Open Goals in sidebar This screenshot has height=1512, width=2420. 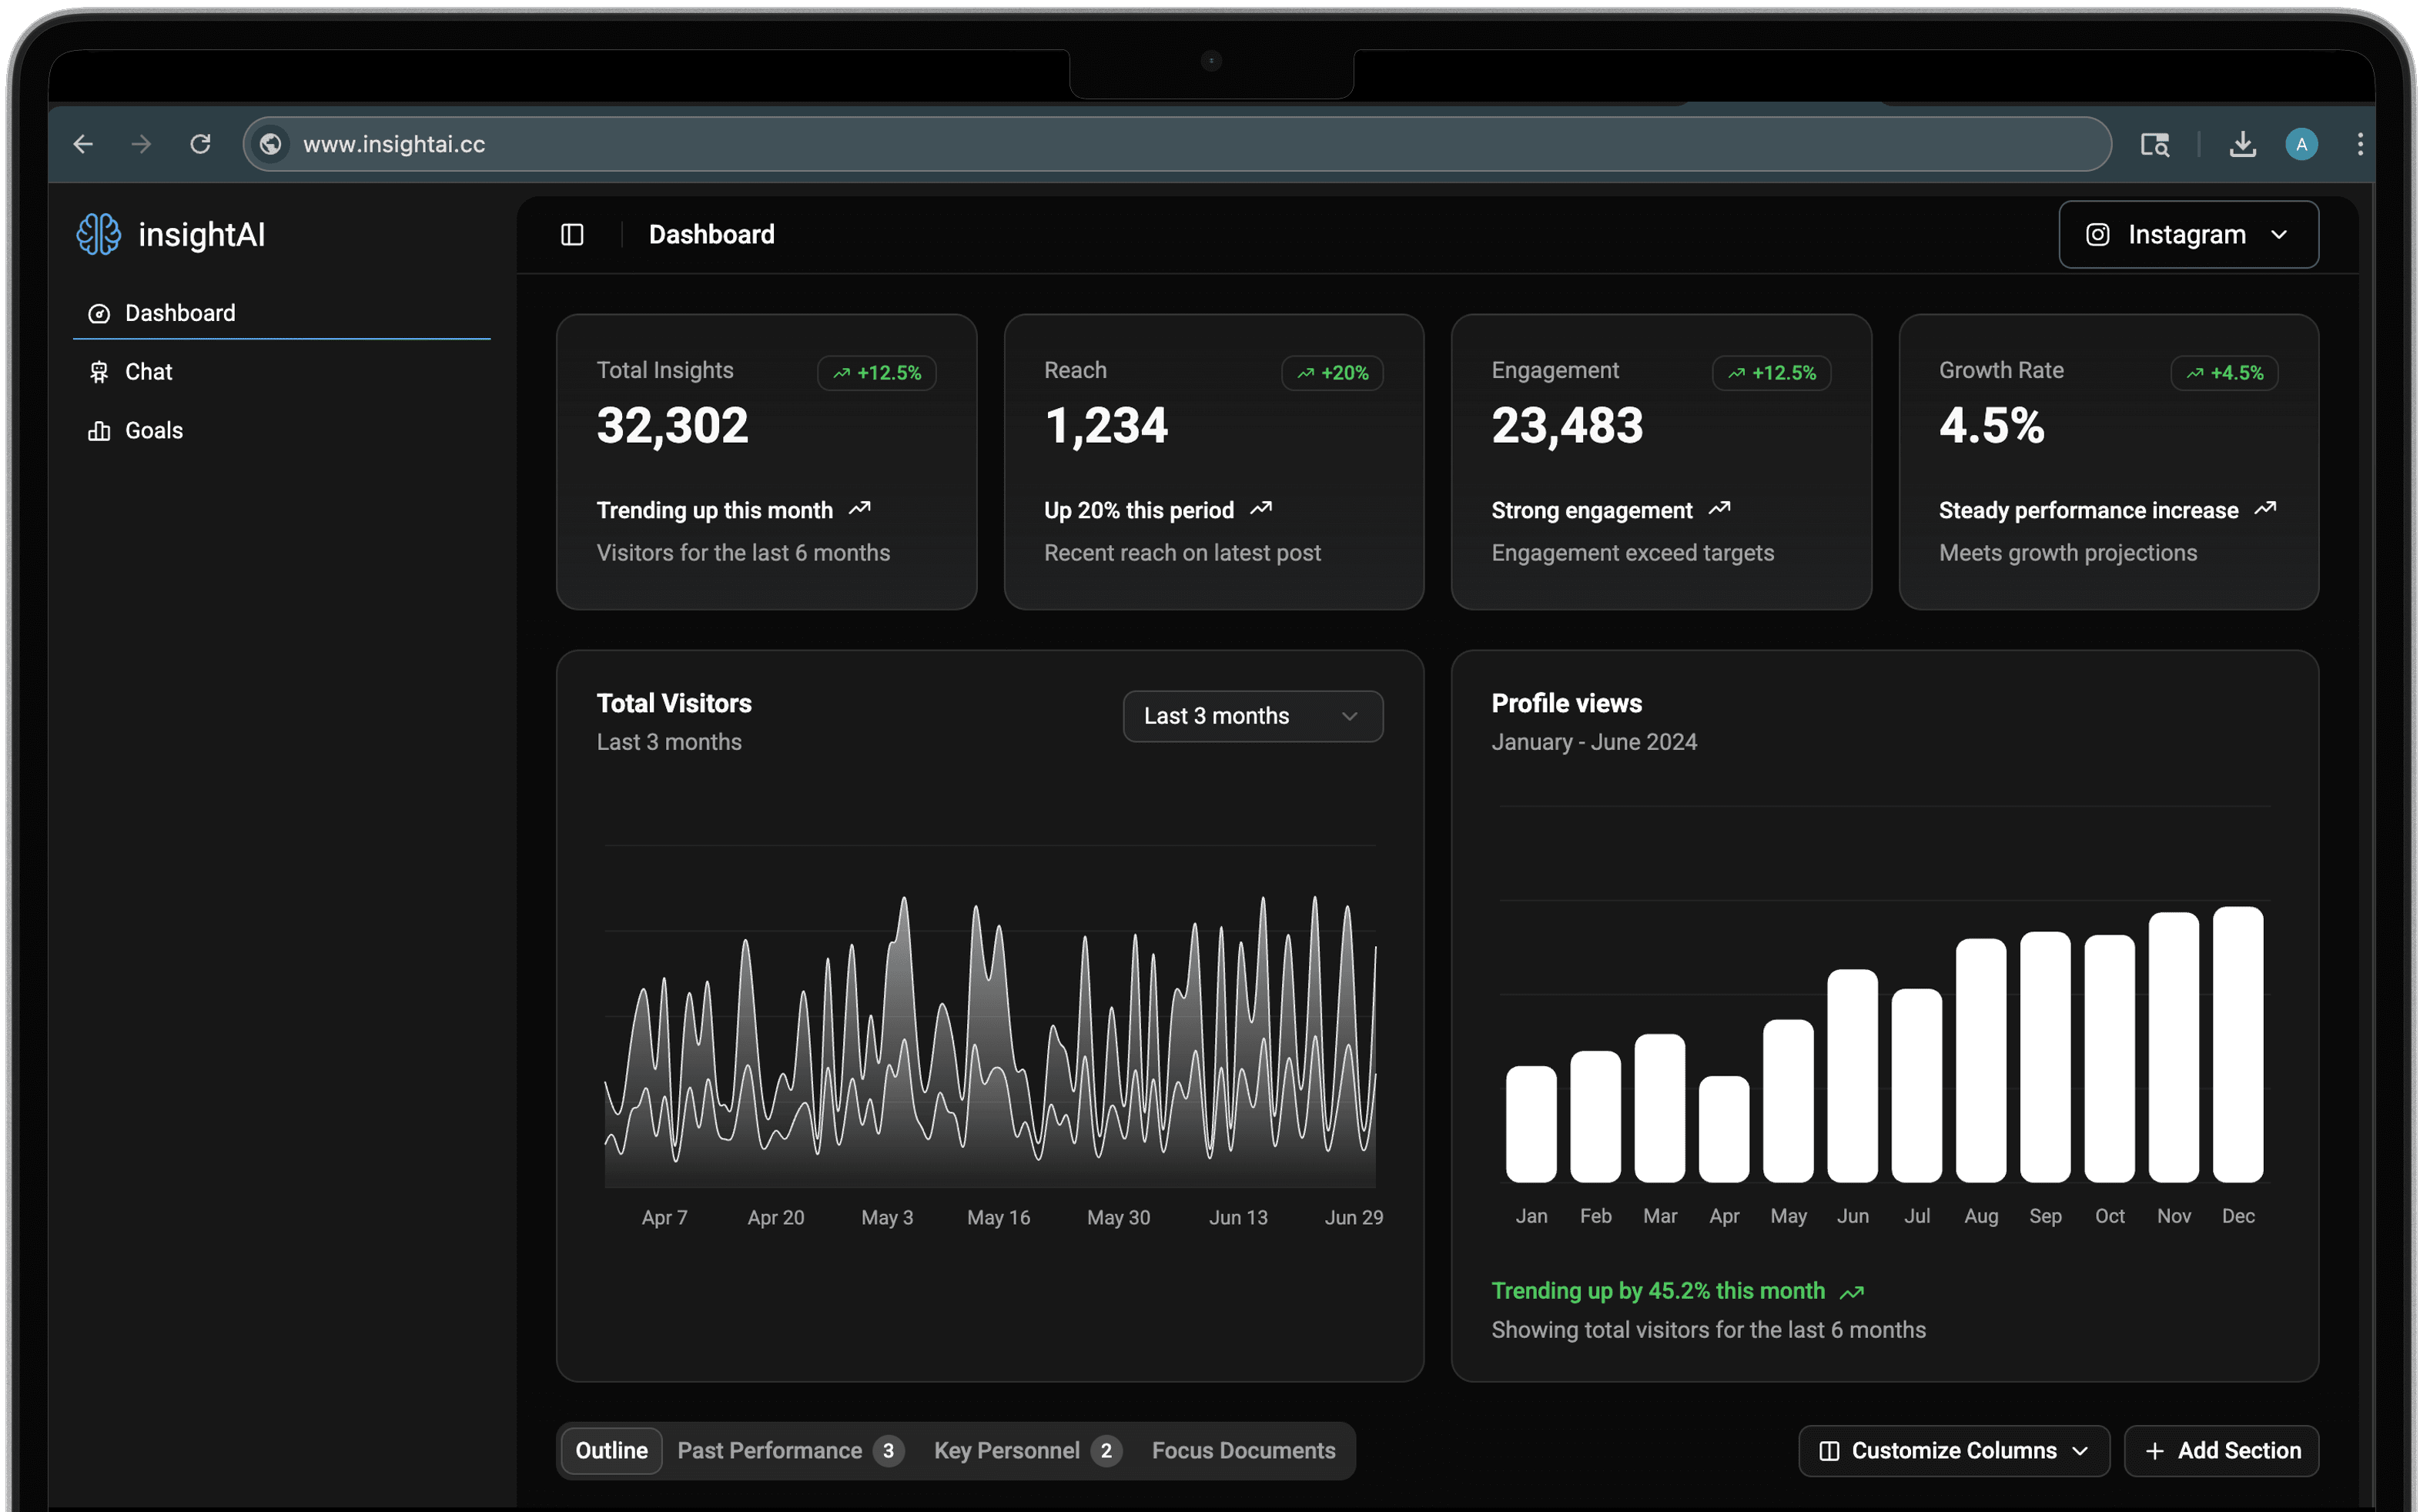tap(153, 430)
